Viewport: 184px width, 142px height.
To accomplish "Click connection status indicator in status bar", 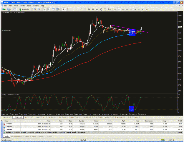I will point(163,140).
